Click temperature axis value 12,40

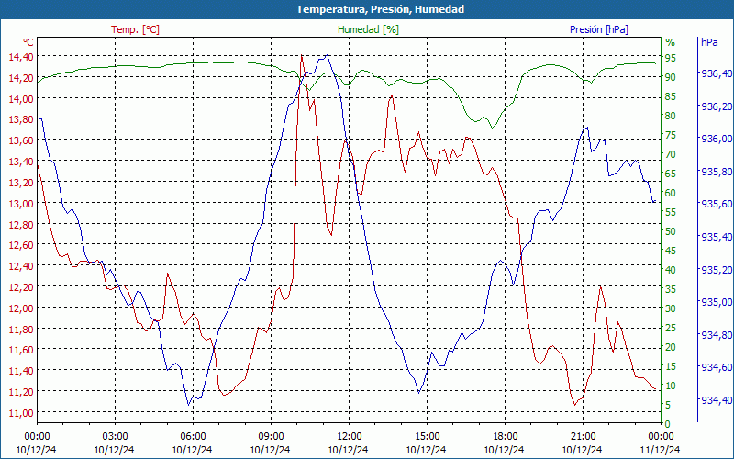21,266
